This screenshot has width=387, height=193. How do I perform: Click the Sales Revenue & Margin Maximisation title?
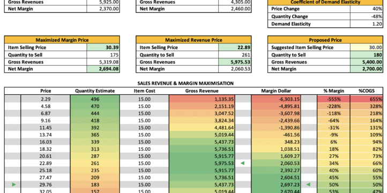(185, 83)
